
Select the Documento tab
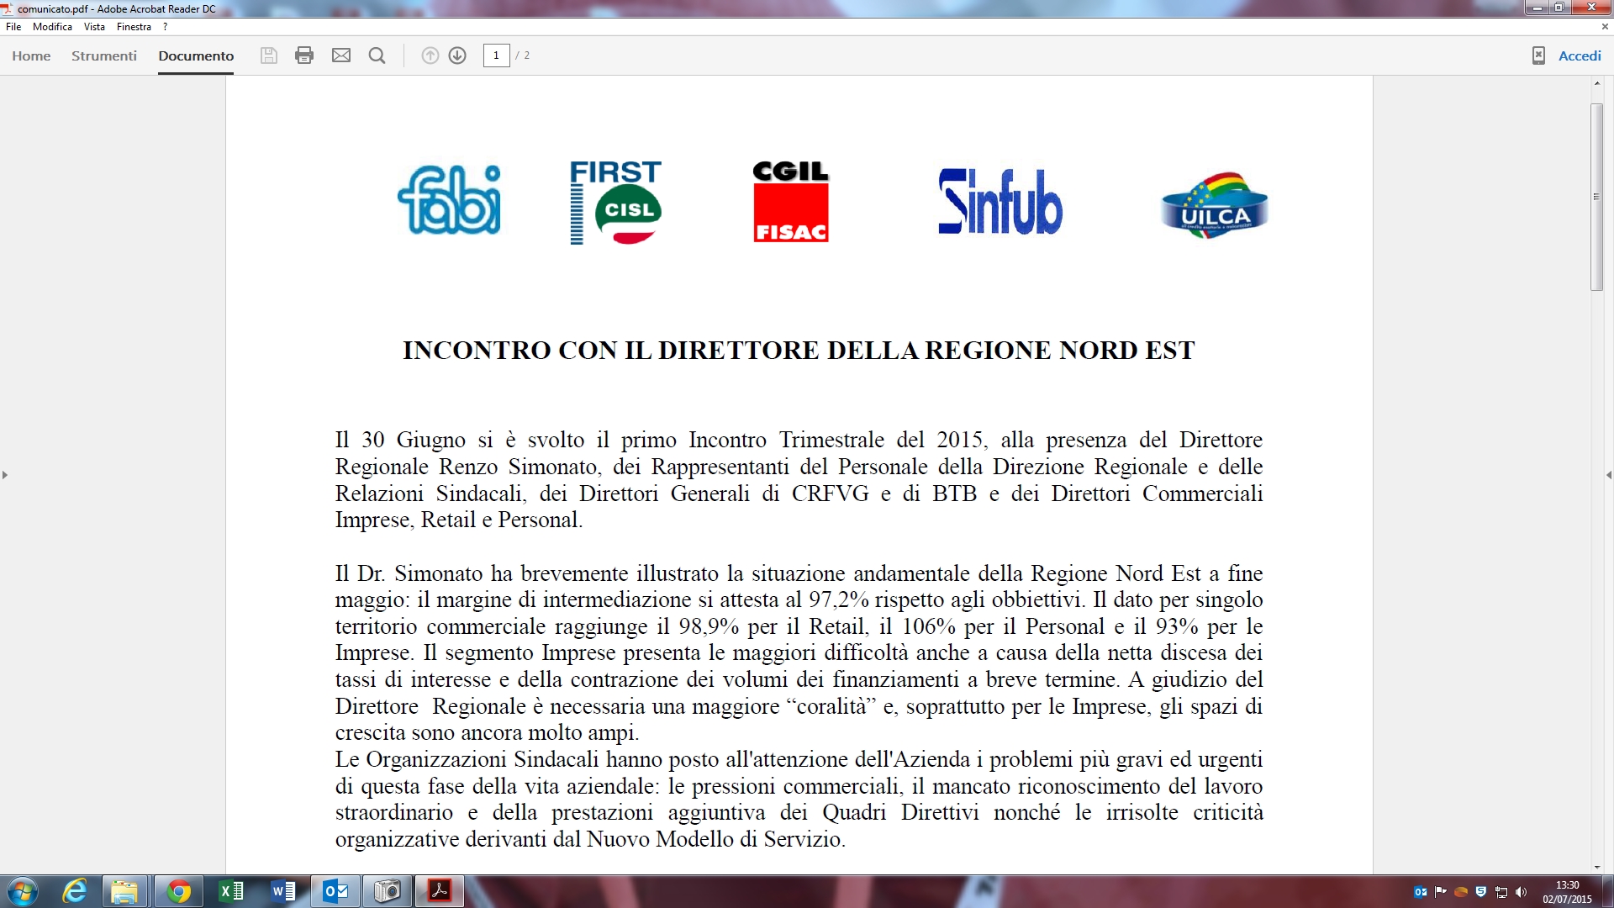click(196, 55)
